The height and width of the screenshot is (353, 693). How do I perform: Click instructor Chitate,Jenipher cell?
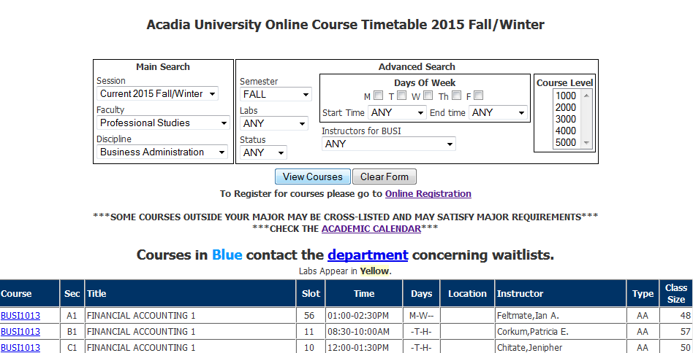coord(561,347)
